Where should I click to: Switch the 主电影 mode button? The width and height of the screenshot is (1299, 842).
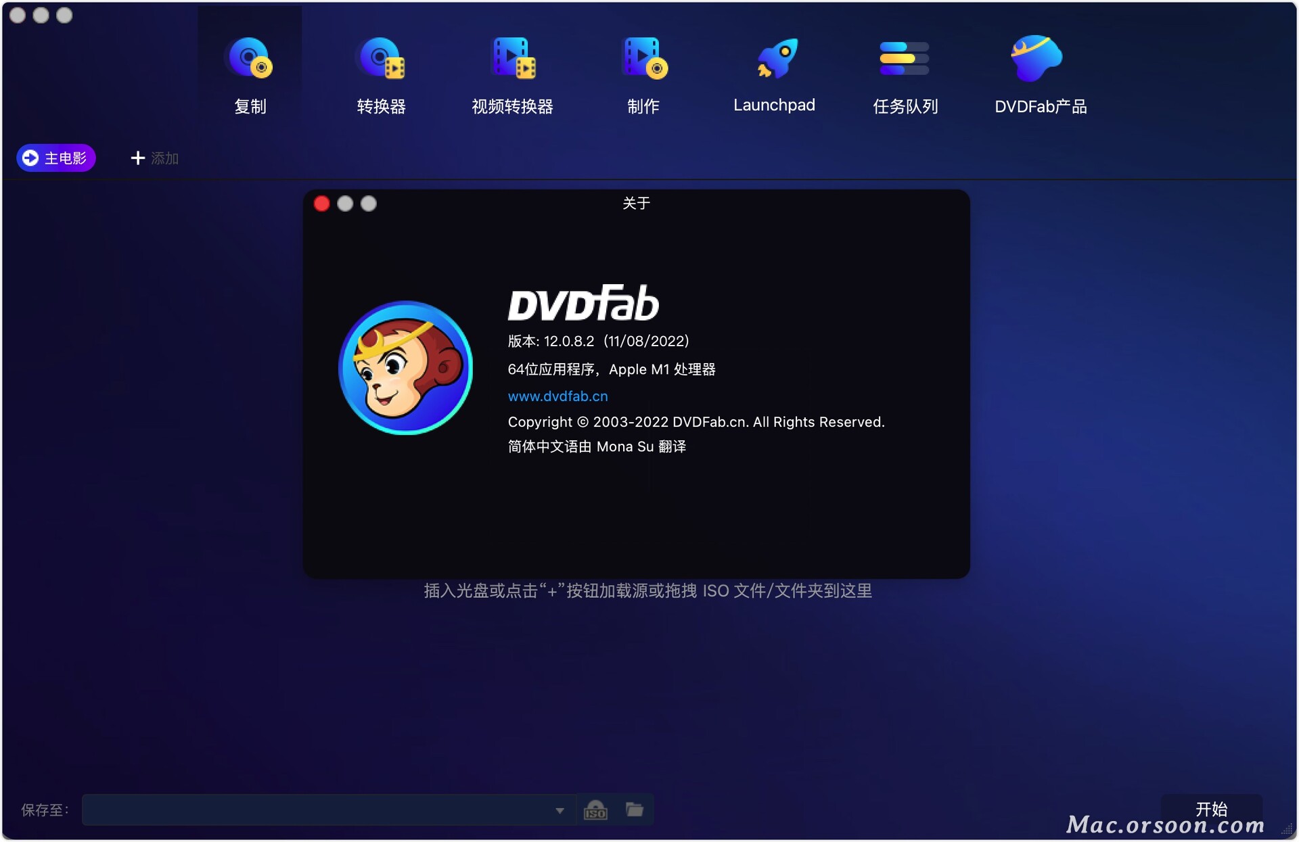pos(56,158)
